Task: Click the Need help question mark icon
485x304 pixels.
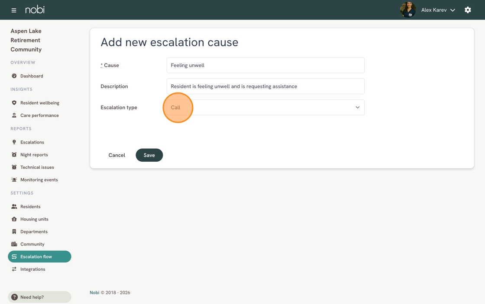Action: pyautogui.click(x=14, y=297)
